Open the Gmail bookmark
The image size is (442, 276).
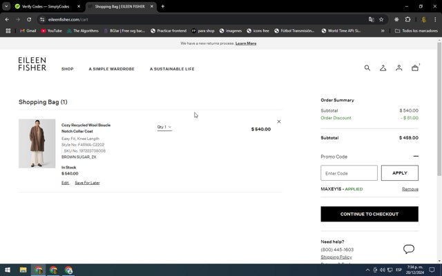[x=28, y=30]
